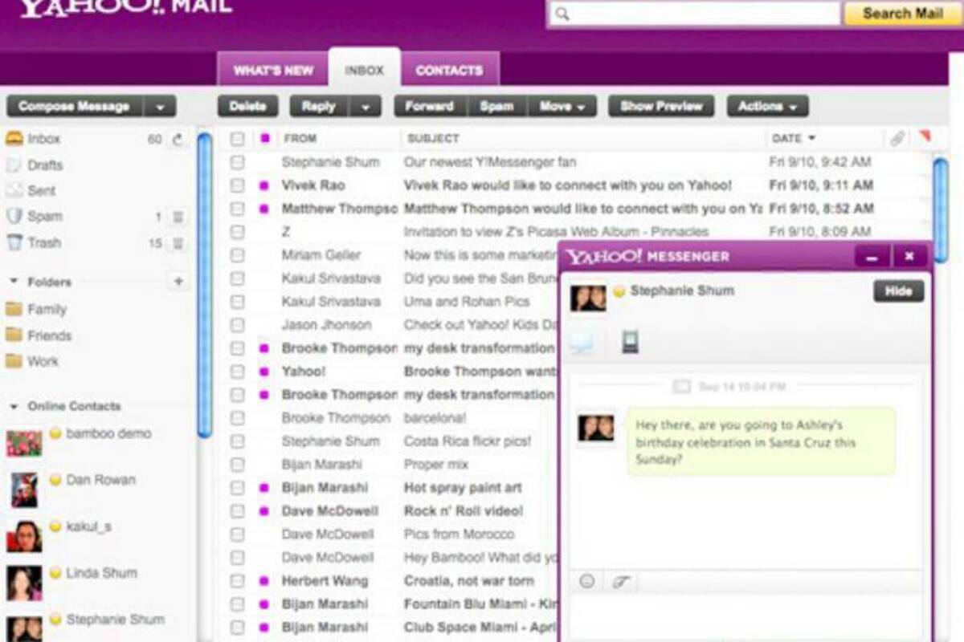This screenshot has height=642, width=964.
Task: Check the Miriam Geller message checkbox
Action: (x=237, y=255)
